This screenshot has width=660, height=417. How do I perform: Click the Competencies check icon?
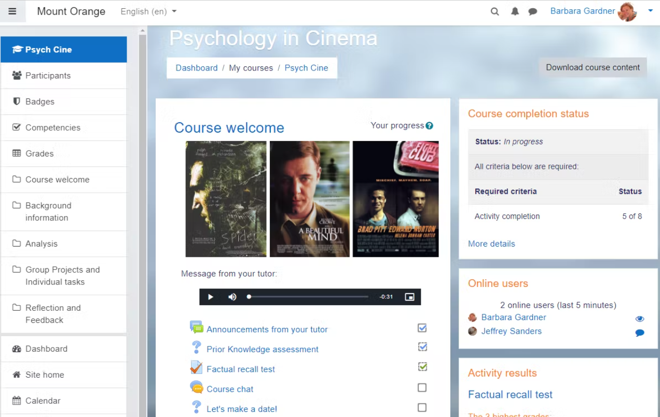pos(17,127)
